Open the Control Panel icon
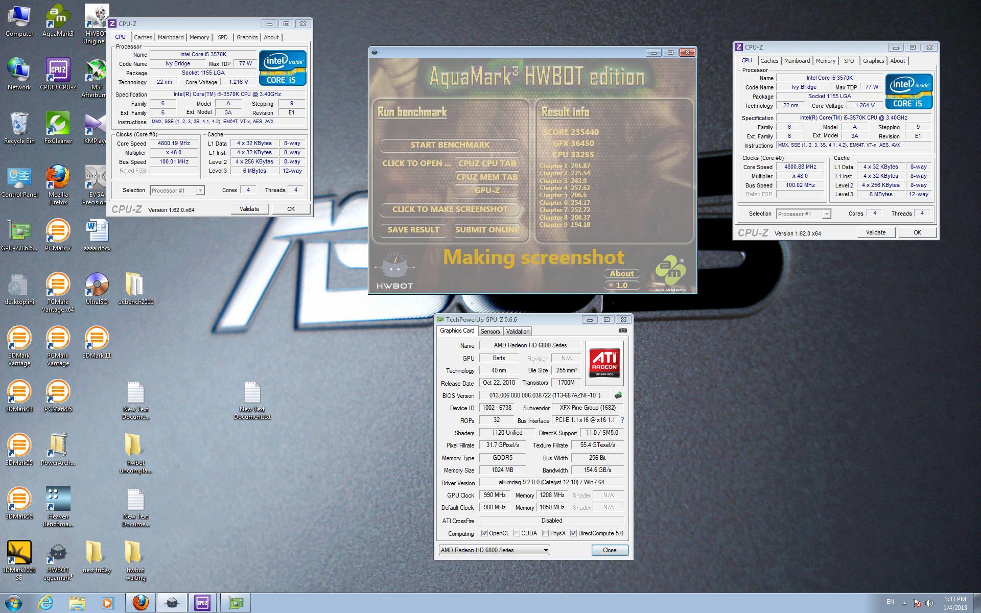Screen dimensions: 981x613 pos(19,181)
